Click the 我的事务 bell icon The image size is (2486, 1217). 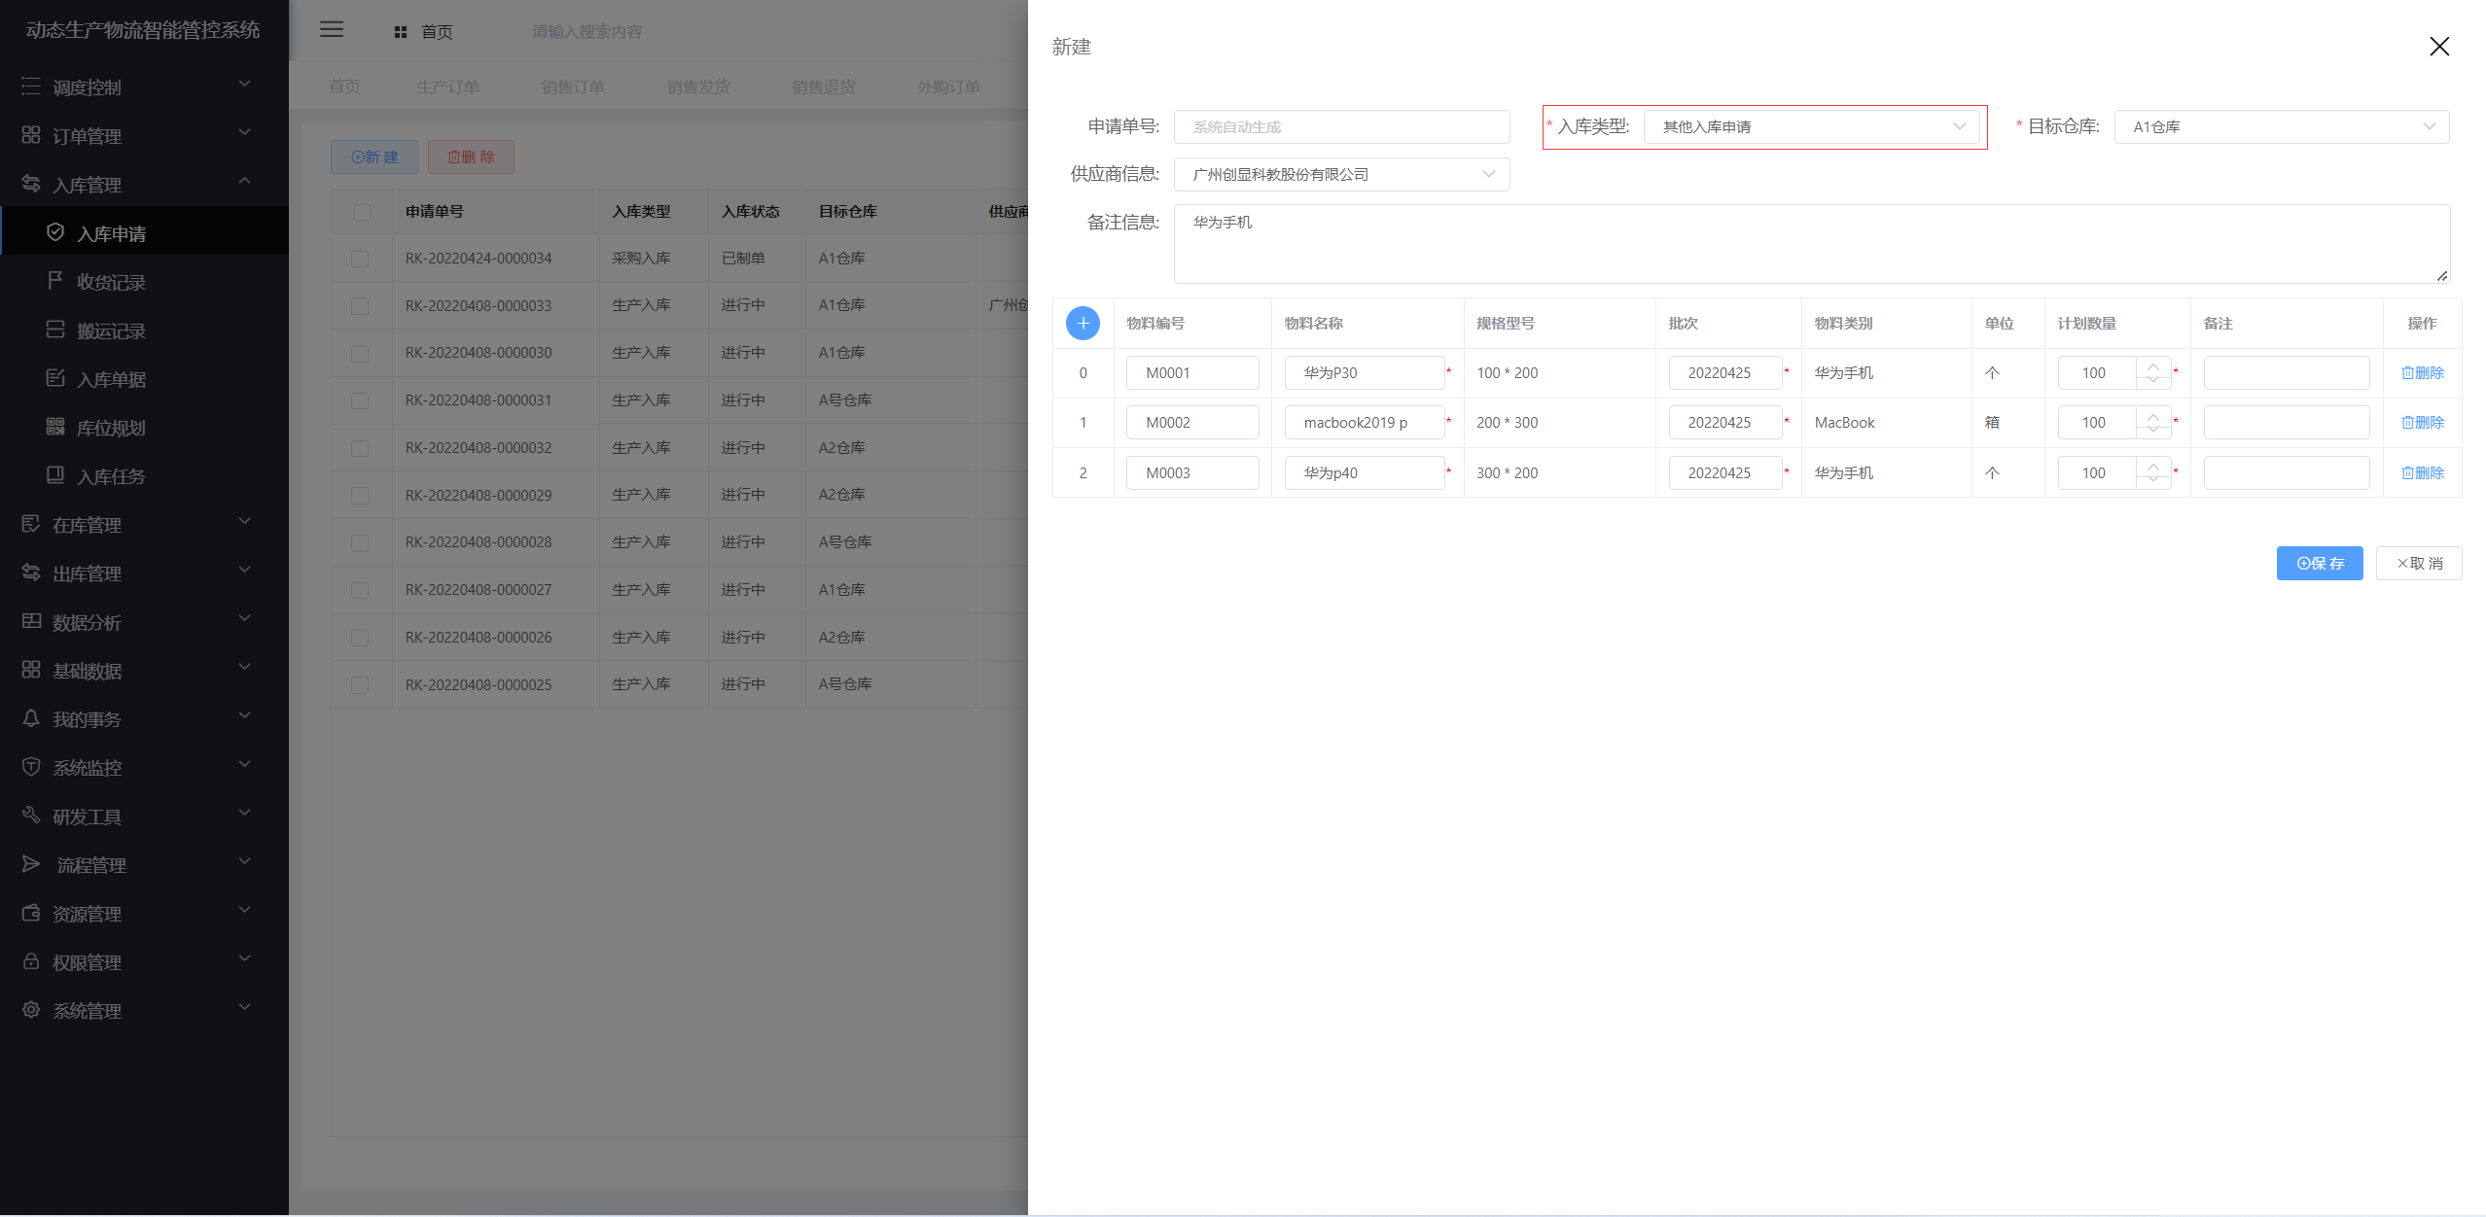click(x=31, y=718)
